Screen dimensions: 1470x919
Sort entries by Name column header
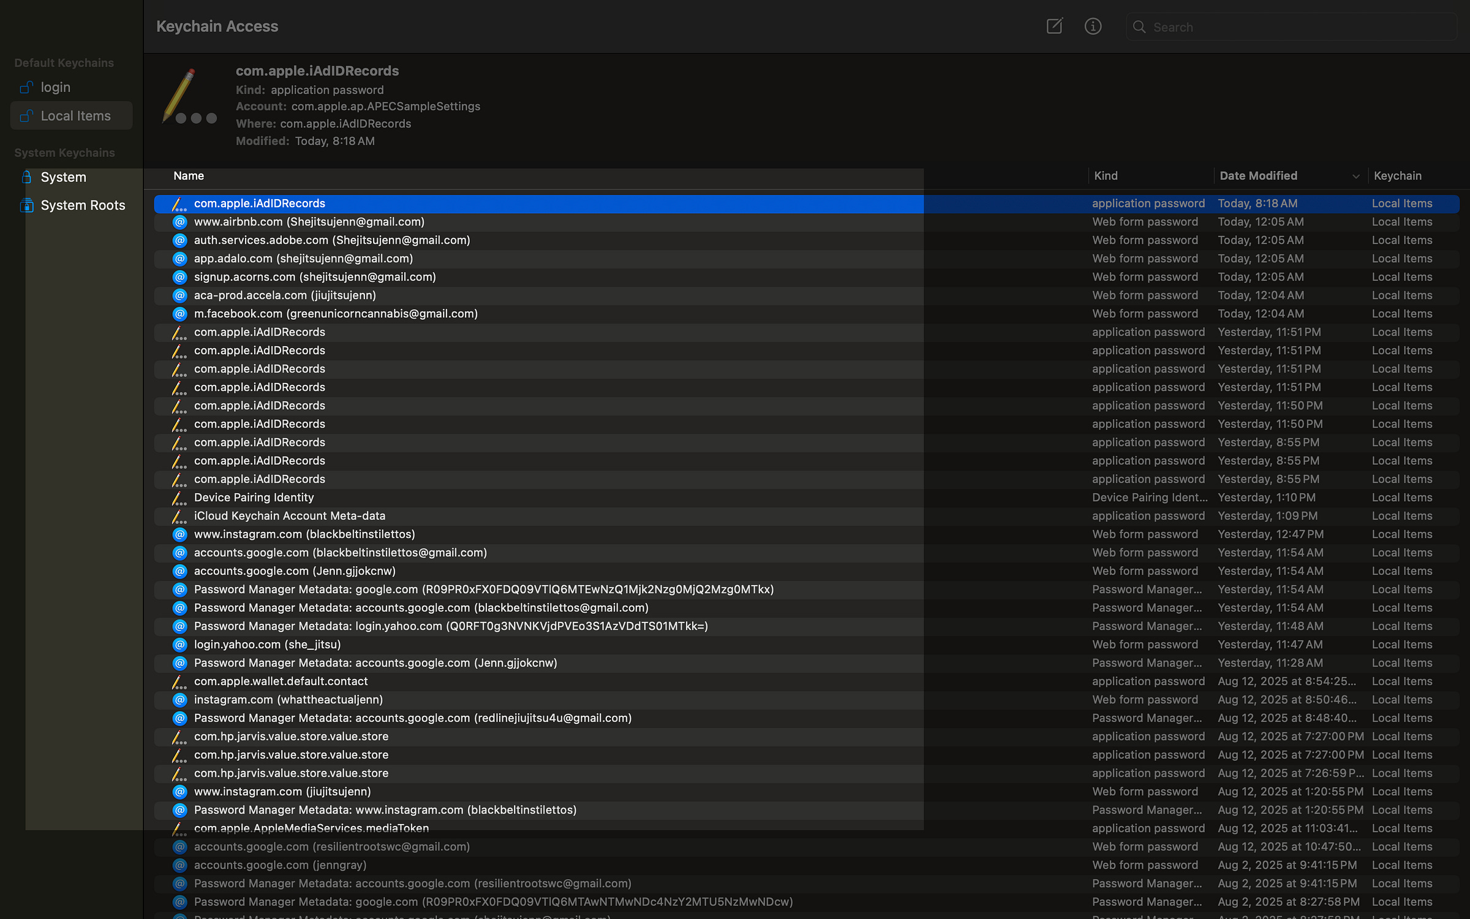189,176
